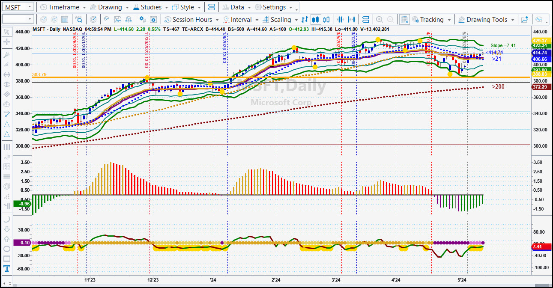The height and width of the screenshot is (288, 553).
Task: Click the orange '383.79' level label
Action: (x=39, y=74)
